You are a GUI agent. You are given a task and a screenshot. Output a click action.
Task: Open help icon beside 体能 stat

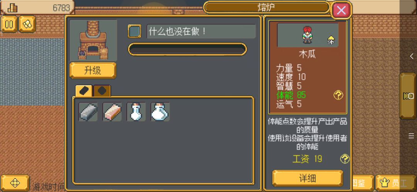pyautogui.click(x=338, y=95)
